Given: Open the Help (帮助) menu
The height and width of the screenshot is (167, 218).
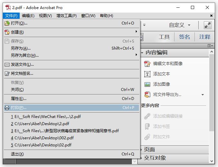Looking at the screenshot, I should [x=106, y=16].
